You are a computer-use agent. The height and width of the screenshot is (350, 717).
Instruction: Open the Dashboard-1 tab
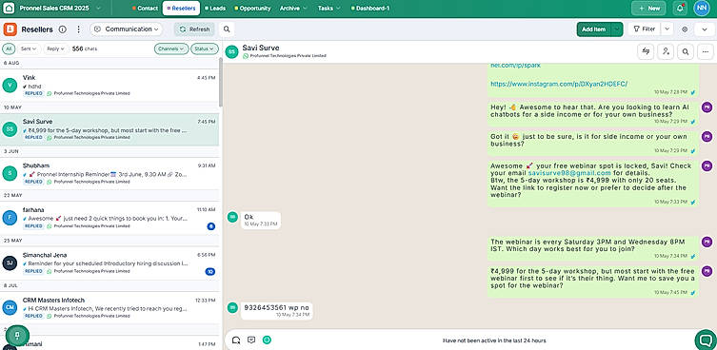[370, 9]
